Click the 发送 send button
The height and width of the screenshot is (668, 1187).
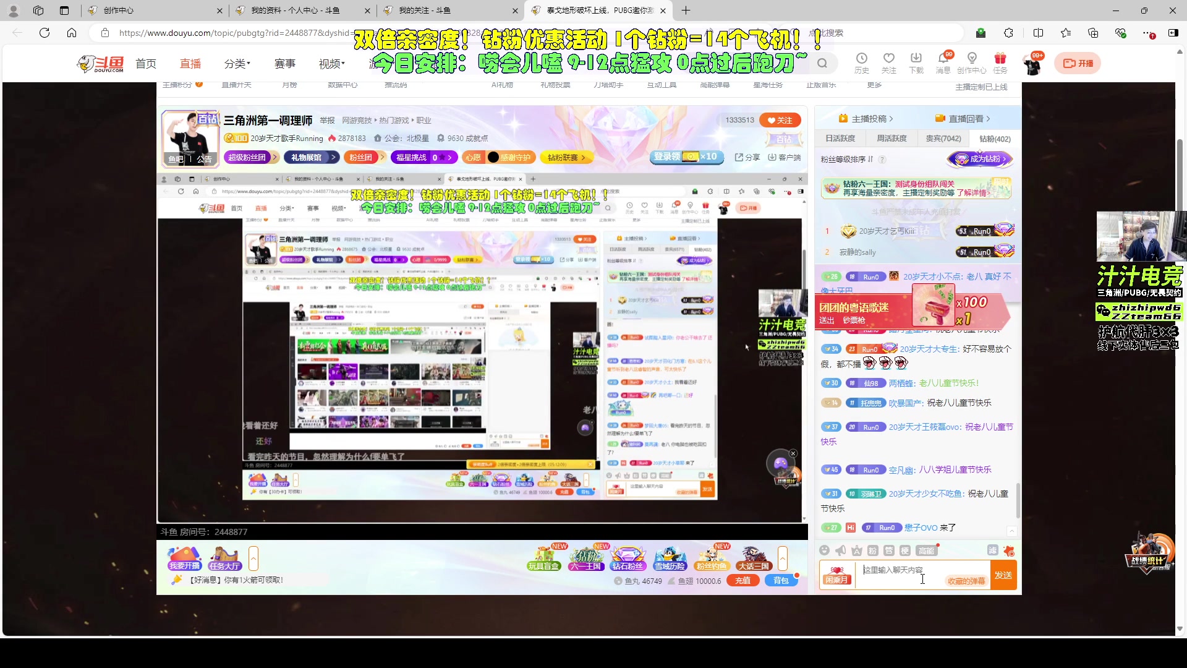[x=1003, y=575]
